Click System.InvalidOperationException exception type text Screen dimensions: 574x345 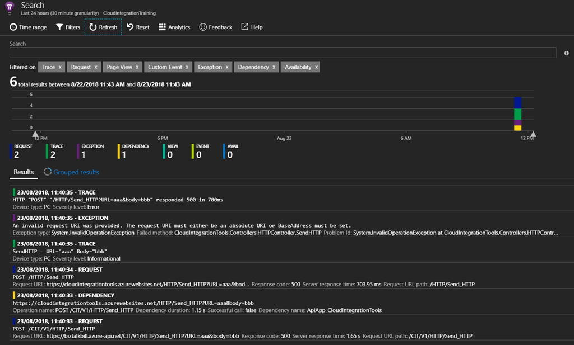[x=93, y=233]
